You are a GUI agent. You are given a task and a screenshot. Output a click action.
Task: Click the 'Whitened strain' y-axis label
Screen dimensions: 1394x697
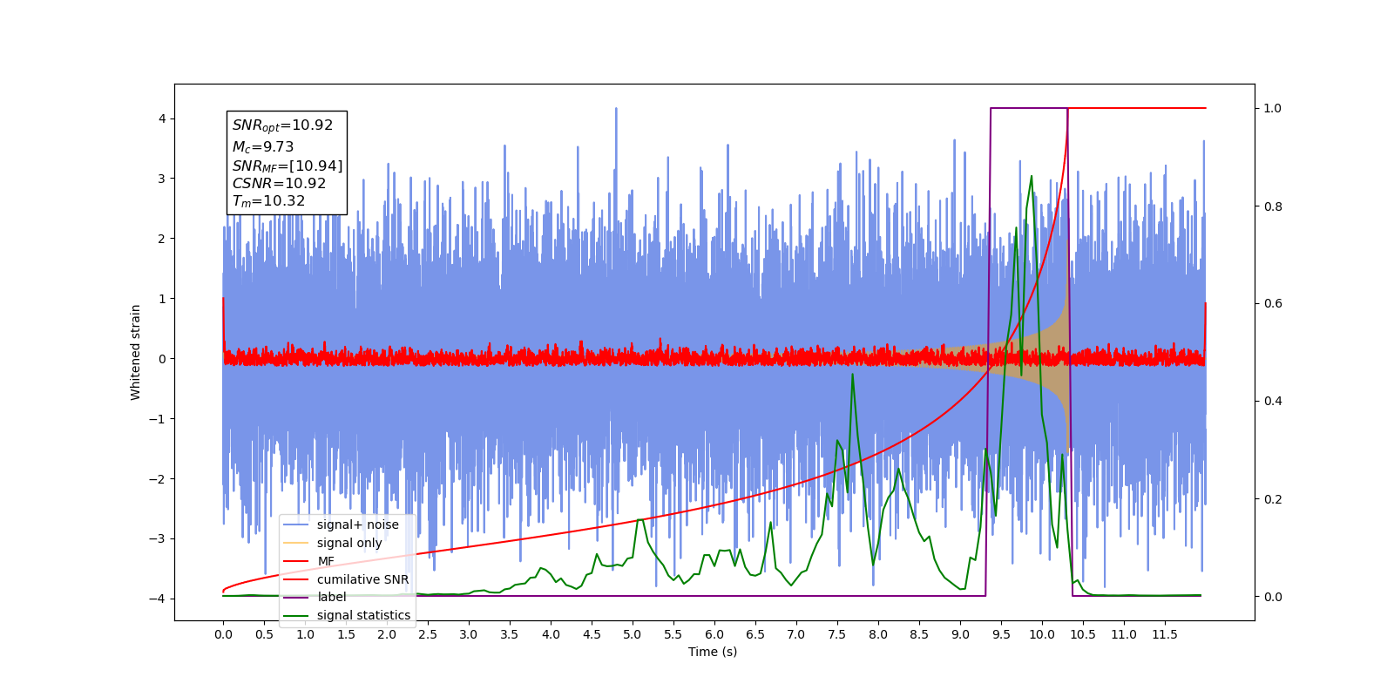(136, 352)
